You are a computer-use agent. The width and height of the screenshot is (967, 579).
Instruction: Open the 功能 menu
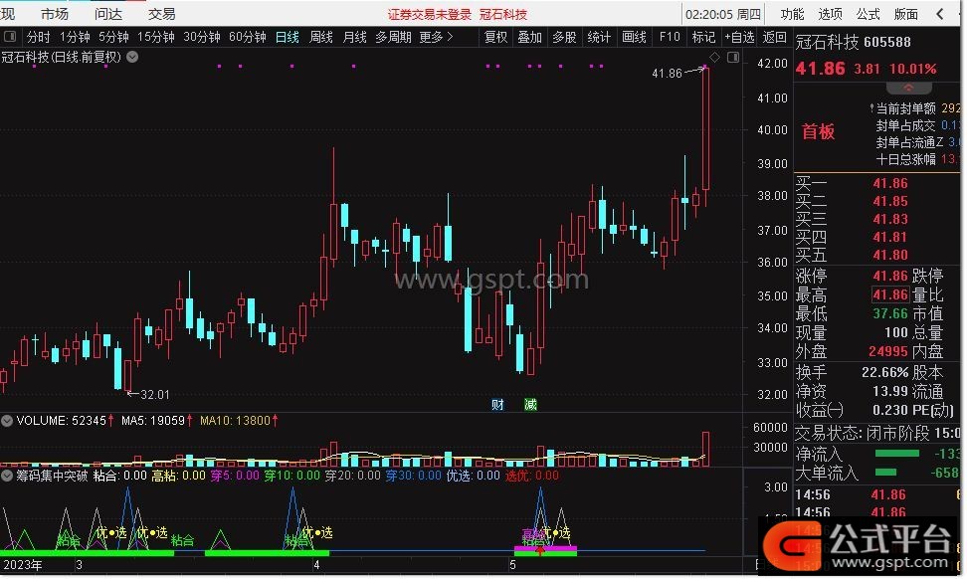click(793, 14)
